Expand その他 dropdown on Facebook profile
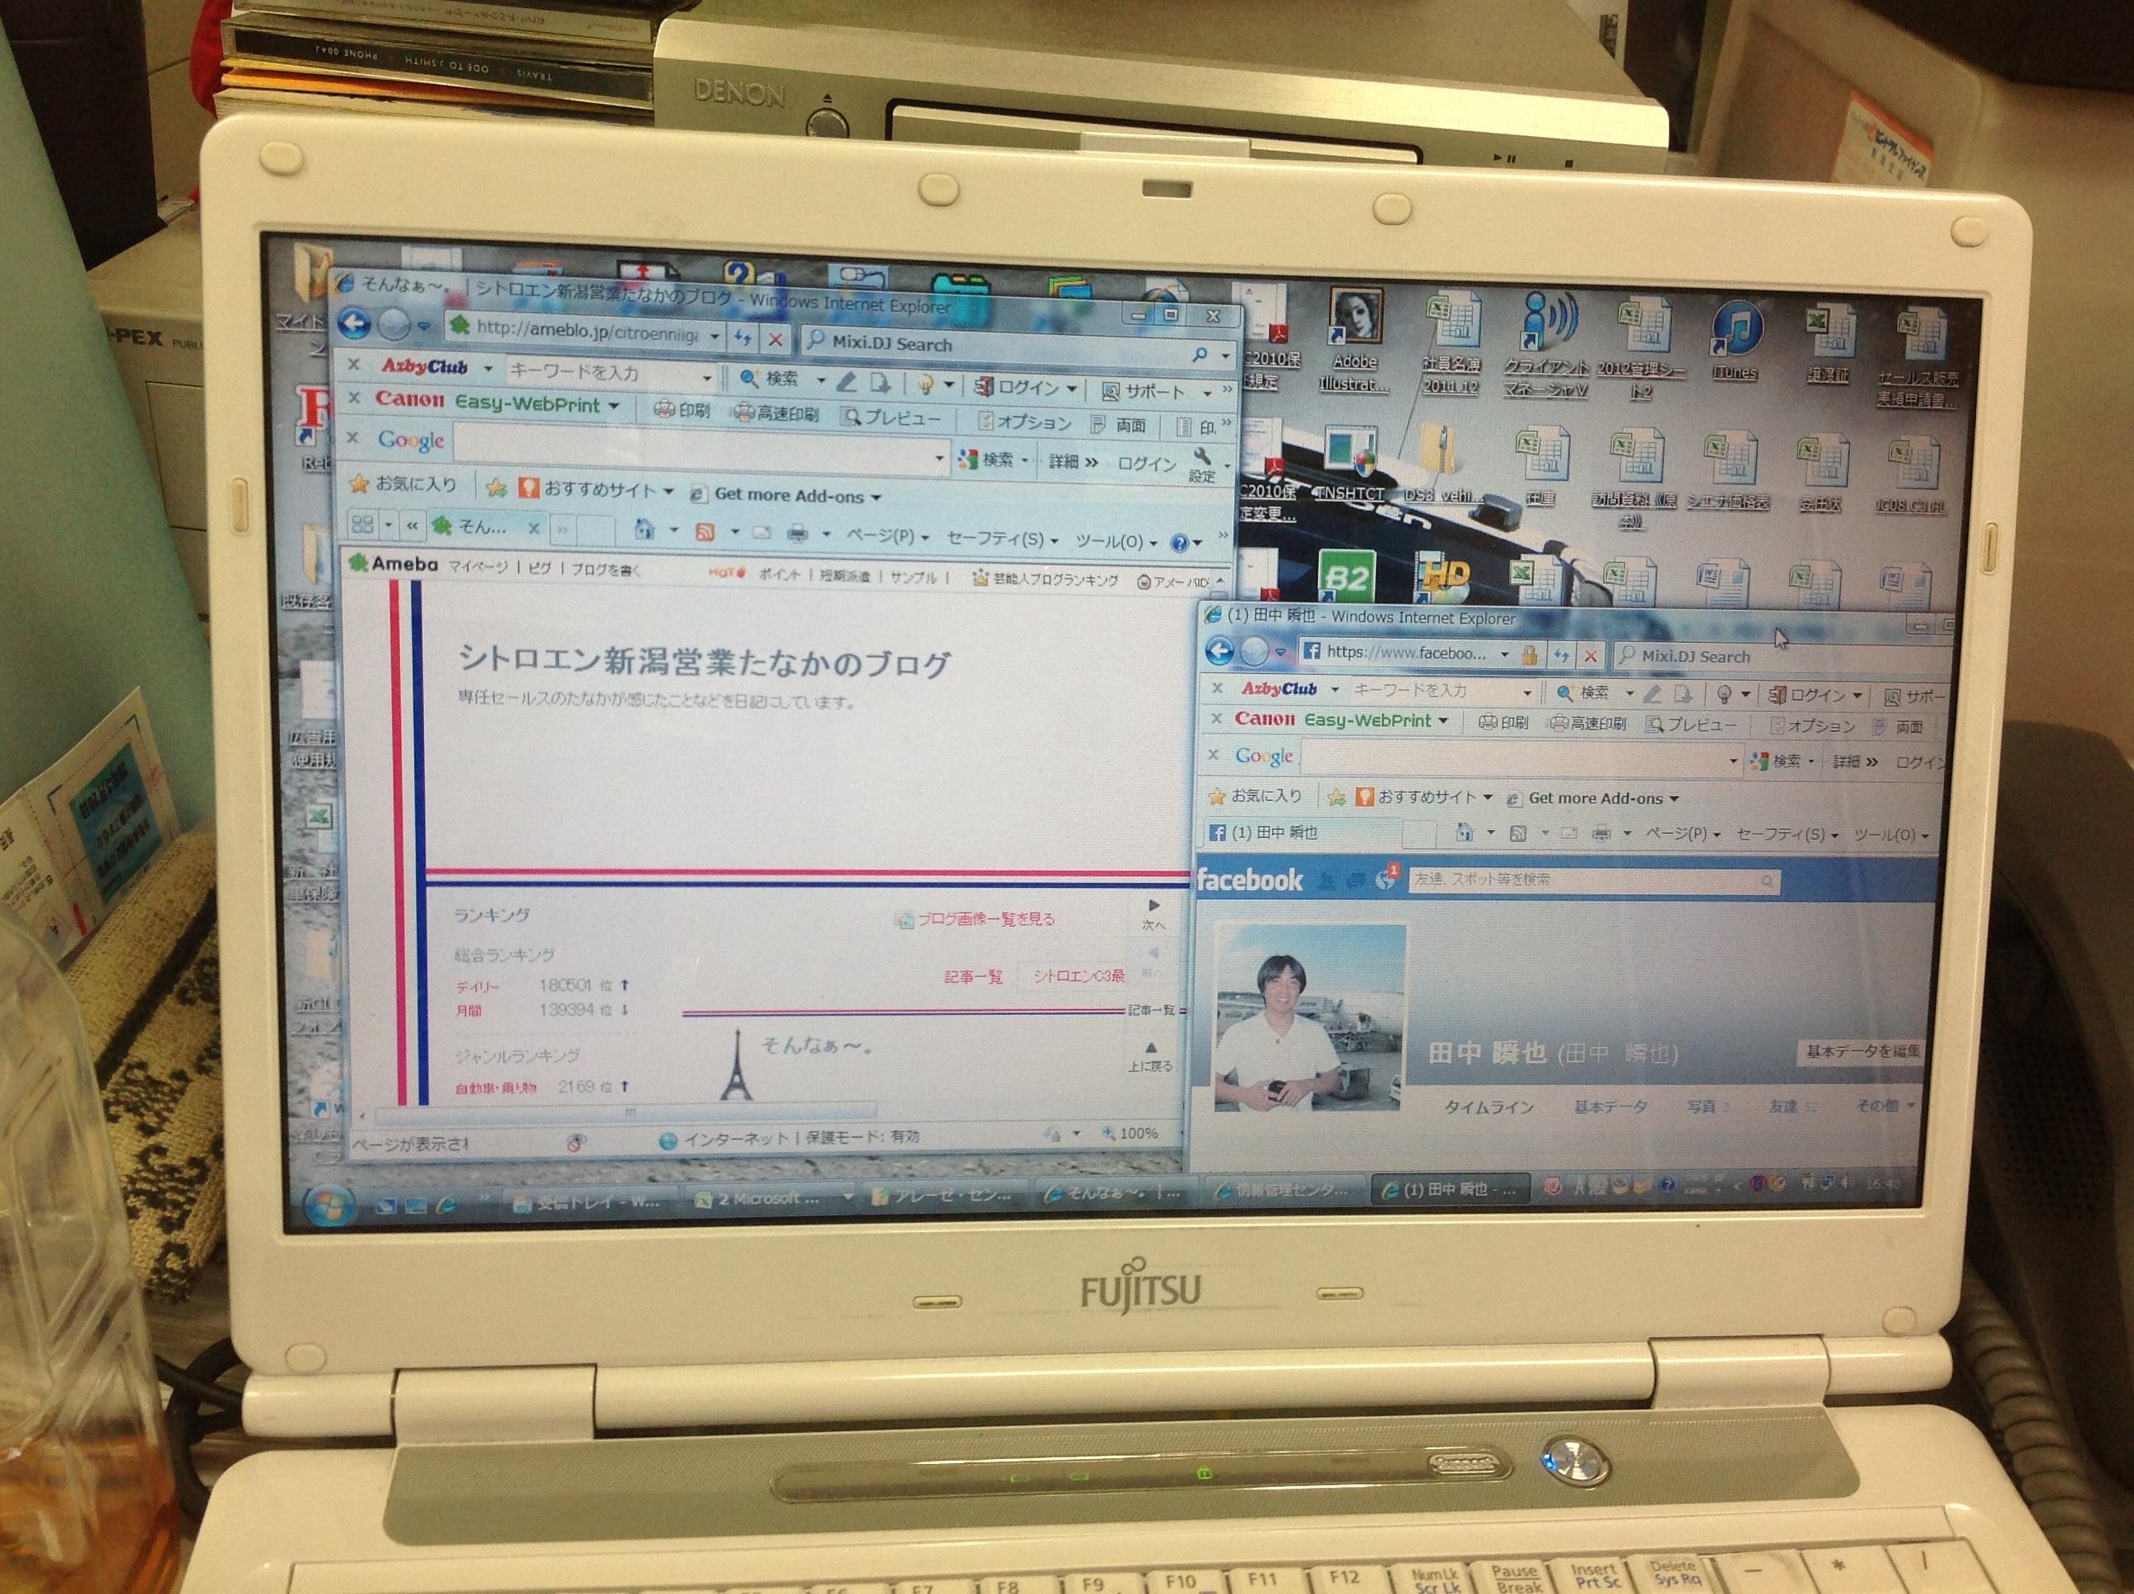 pyautogui.click(x=1885, y=1105)
